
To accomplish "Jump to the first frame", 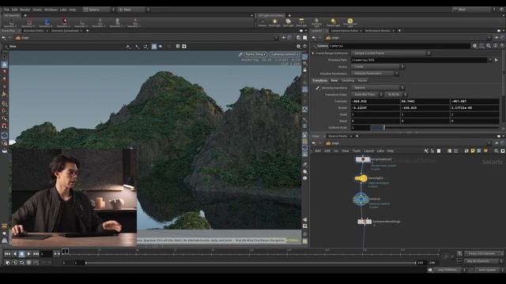I will pos(7,254).
